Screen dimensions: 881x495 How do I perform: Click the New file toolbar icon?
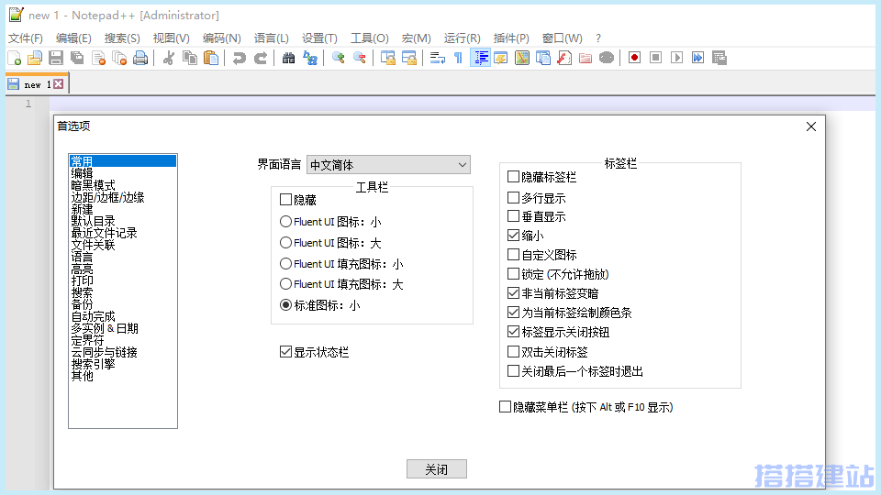click(x=15, y=58)
